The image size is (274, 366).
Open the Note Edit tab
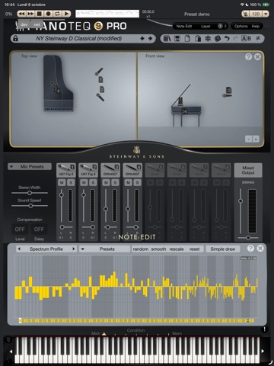click(x=184, y=26)
